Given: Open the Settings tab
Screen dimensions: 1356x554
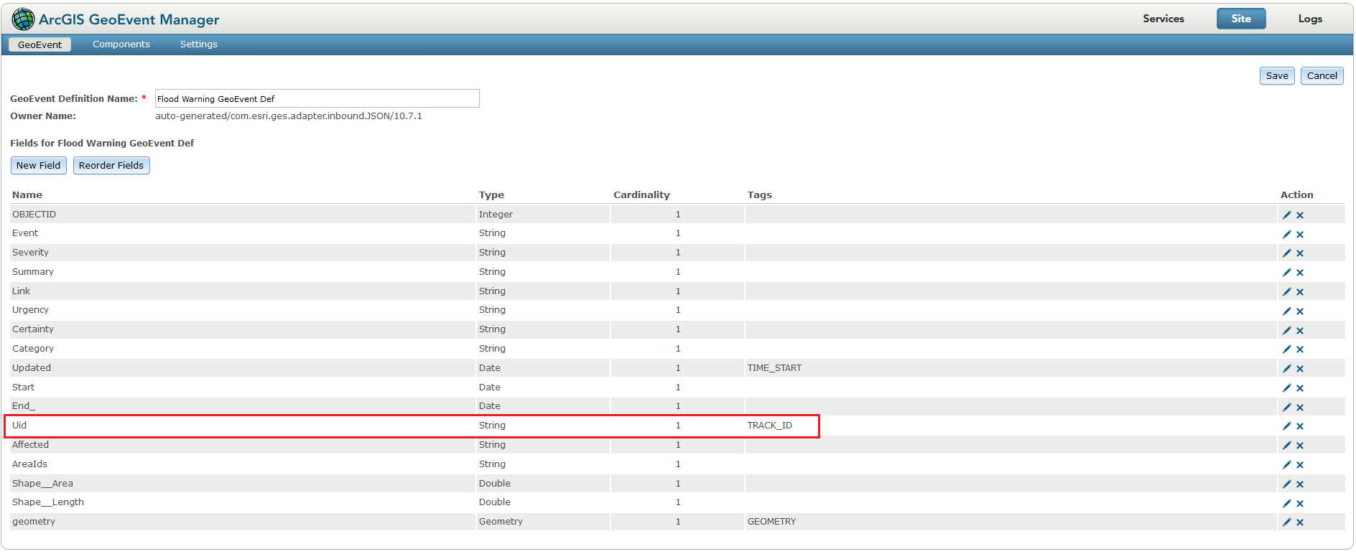Looking at the screenshot, I should pyautogui.click(x=199, y=44).
